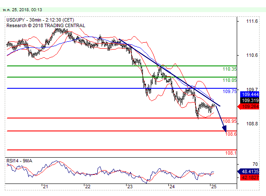Click the 110.35 resistance level label
This screenshot has height=196, width=266.
click(229, 69)
